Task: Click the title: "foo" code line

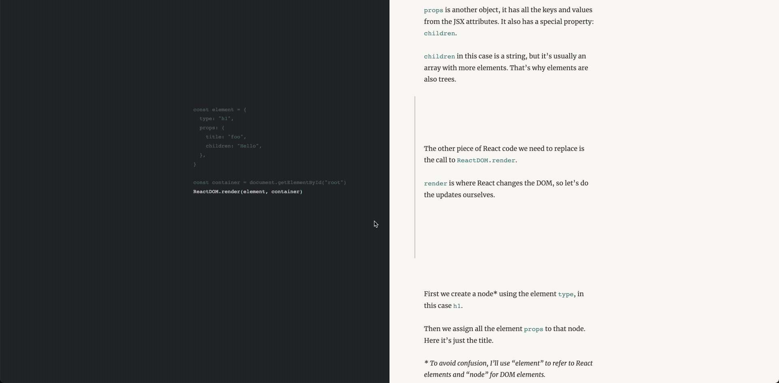Action: pos(226,137)
